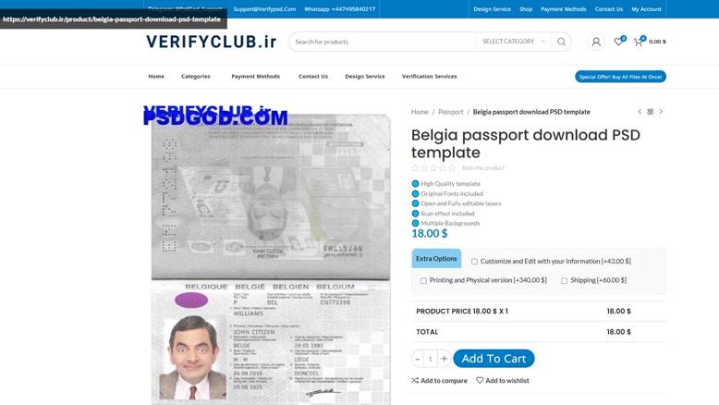Open the shopping cart icon
This screenshot has width=719, height=405.
(639, 42)
